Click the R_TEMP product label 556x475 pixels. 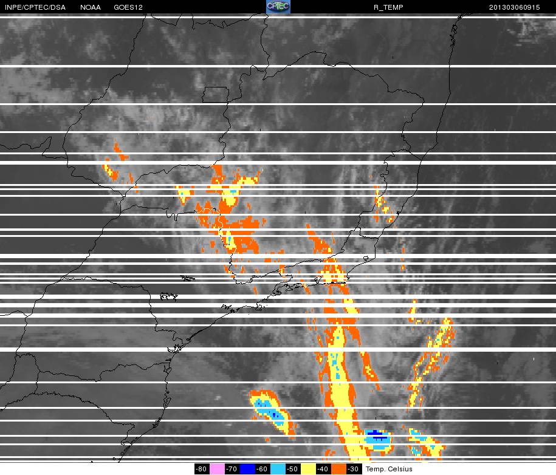388,7
